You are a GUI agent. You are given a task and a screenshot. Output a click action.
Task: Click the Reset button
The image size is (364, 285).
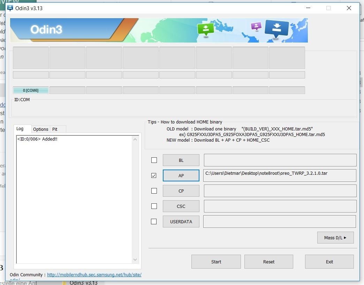coord(269,262)
